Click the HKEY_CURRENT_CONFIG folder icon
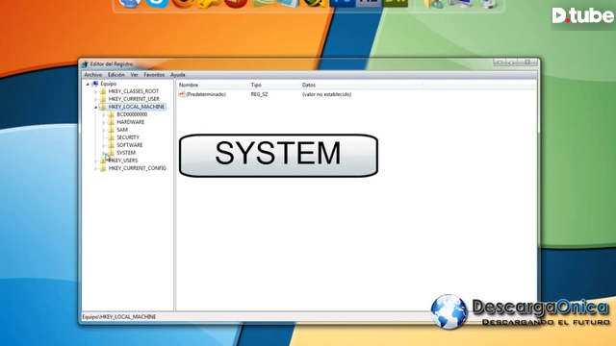 103,168
